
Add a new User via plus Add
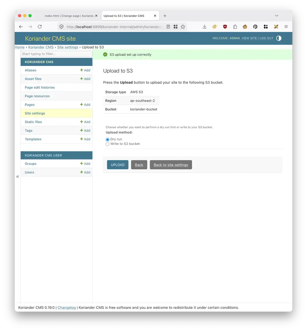point(85,173)
